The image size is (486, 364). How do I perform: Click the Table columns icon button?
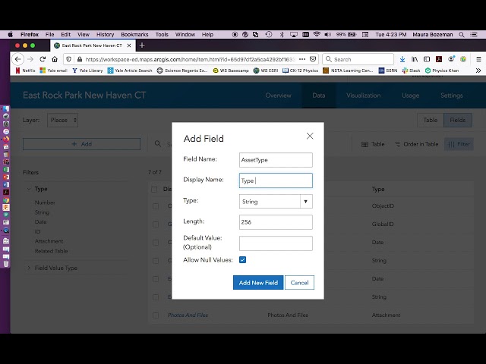click(x=373, y=144)
